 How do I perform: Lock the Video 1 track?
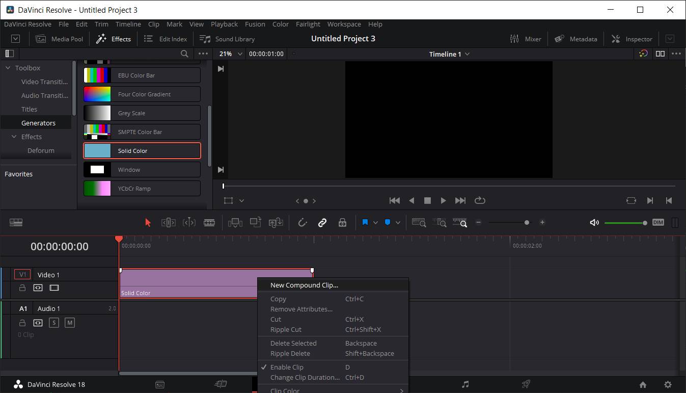[x=22, y=287]
